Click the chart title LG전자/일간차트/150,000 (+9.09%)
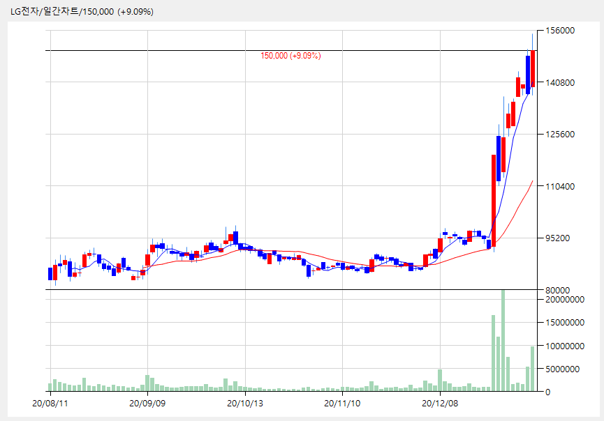This screenshot has height=421, width=604. tap(82, 12)
